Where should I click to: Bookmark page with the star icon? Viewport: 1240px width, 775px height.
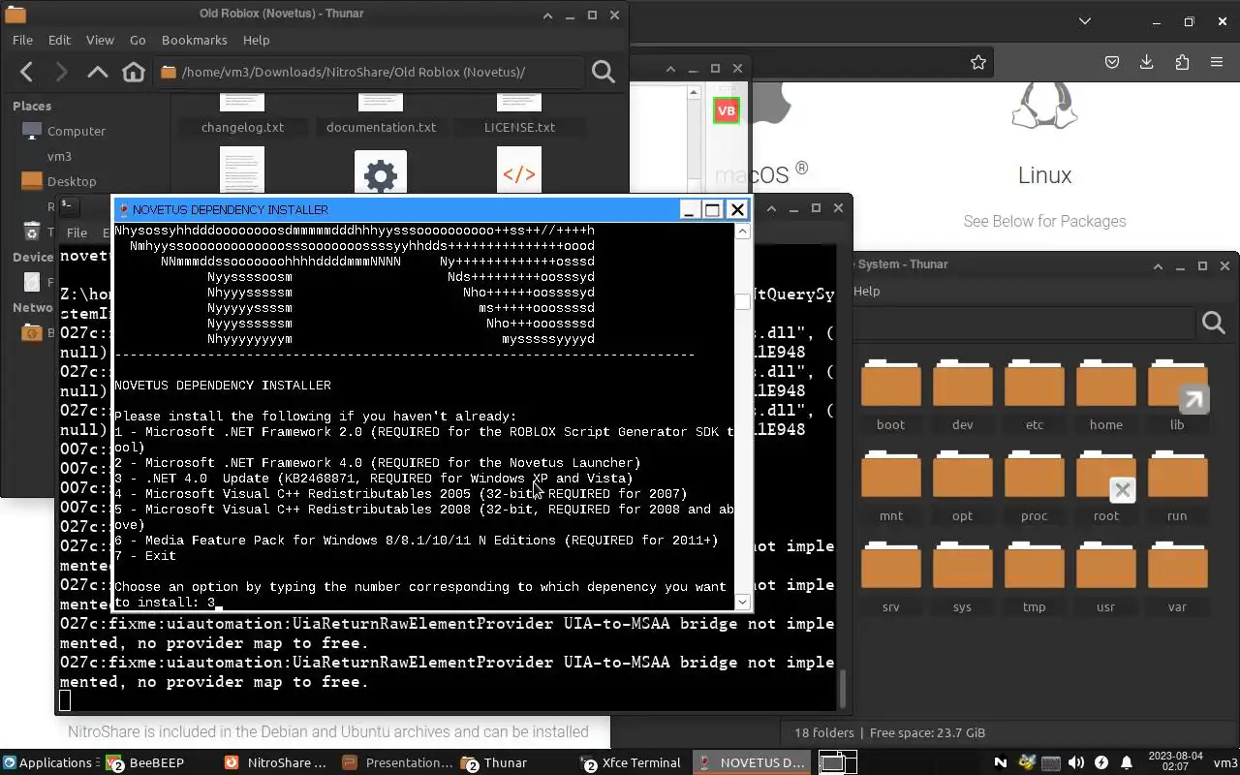978,62
